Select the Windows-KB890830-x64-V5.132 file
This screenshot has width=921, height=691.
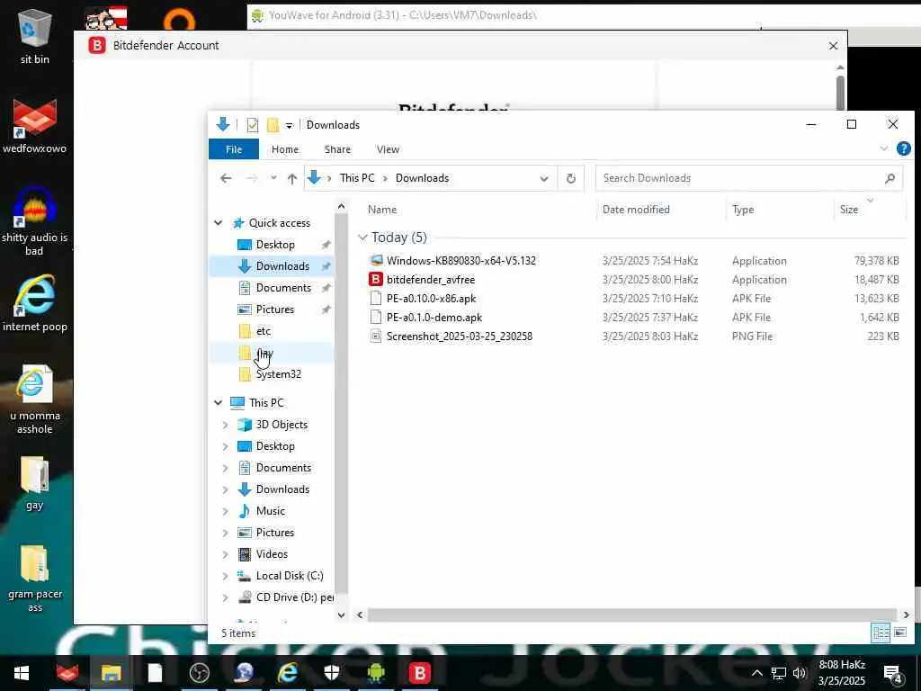(461, 260)
